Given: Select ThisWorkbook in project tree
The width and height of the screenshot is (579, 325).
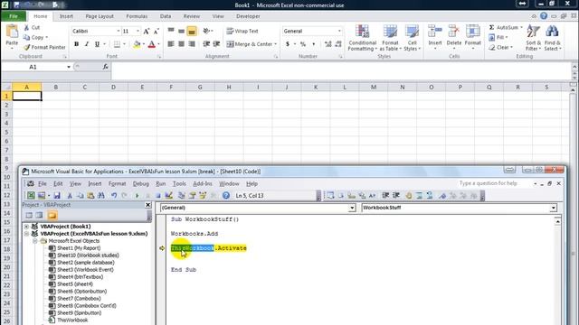Looking at the screenshot, I should click(x=72, y=320).
